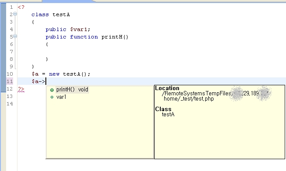Click 'public $var1;' declaration
This screenshot has height=171, width=286.
68,29
